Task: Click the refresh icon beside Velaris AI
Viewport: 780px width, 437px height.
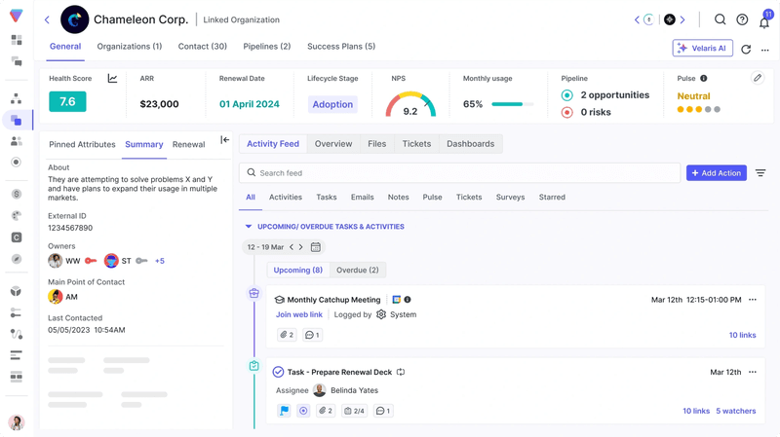Action: click(x=746, y=49)
